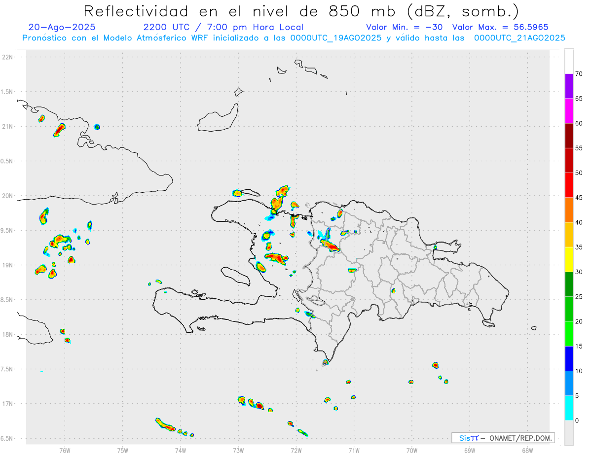The image size is (592, 457).
Task: Click the colorbar tick label '65'
Action: point(579,99)
